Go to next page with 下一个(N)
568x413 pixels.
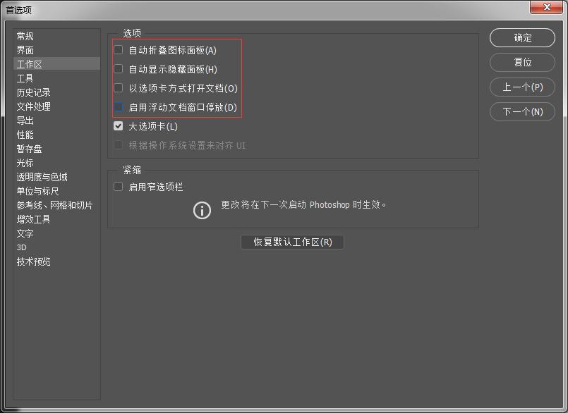[x=522, y=111]
